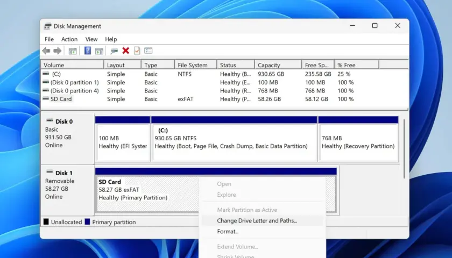Click the 58.26 GB capacity cell

point(269,99)
